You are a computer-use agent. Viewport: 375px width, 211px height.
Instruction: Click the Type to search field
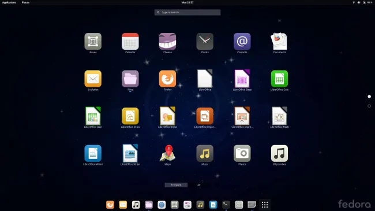click(187, 12)
